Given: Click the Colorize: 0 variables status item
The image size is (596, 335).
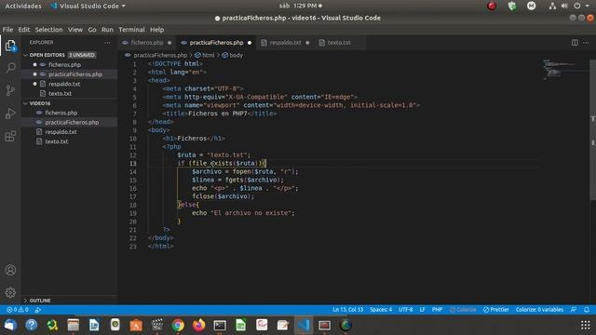Looking at the screenshot, I should (x=539, y=310).
